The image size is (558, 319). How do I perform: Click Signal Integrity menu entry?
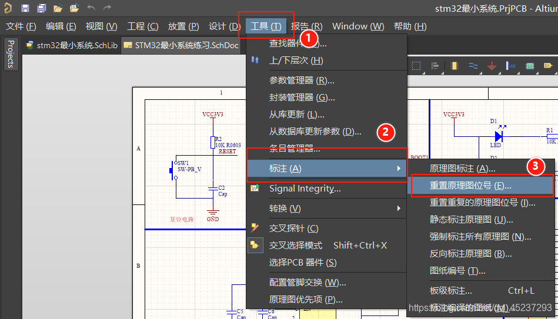[x=305, y=189]
